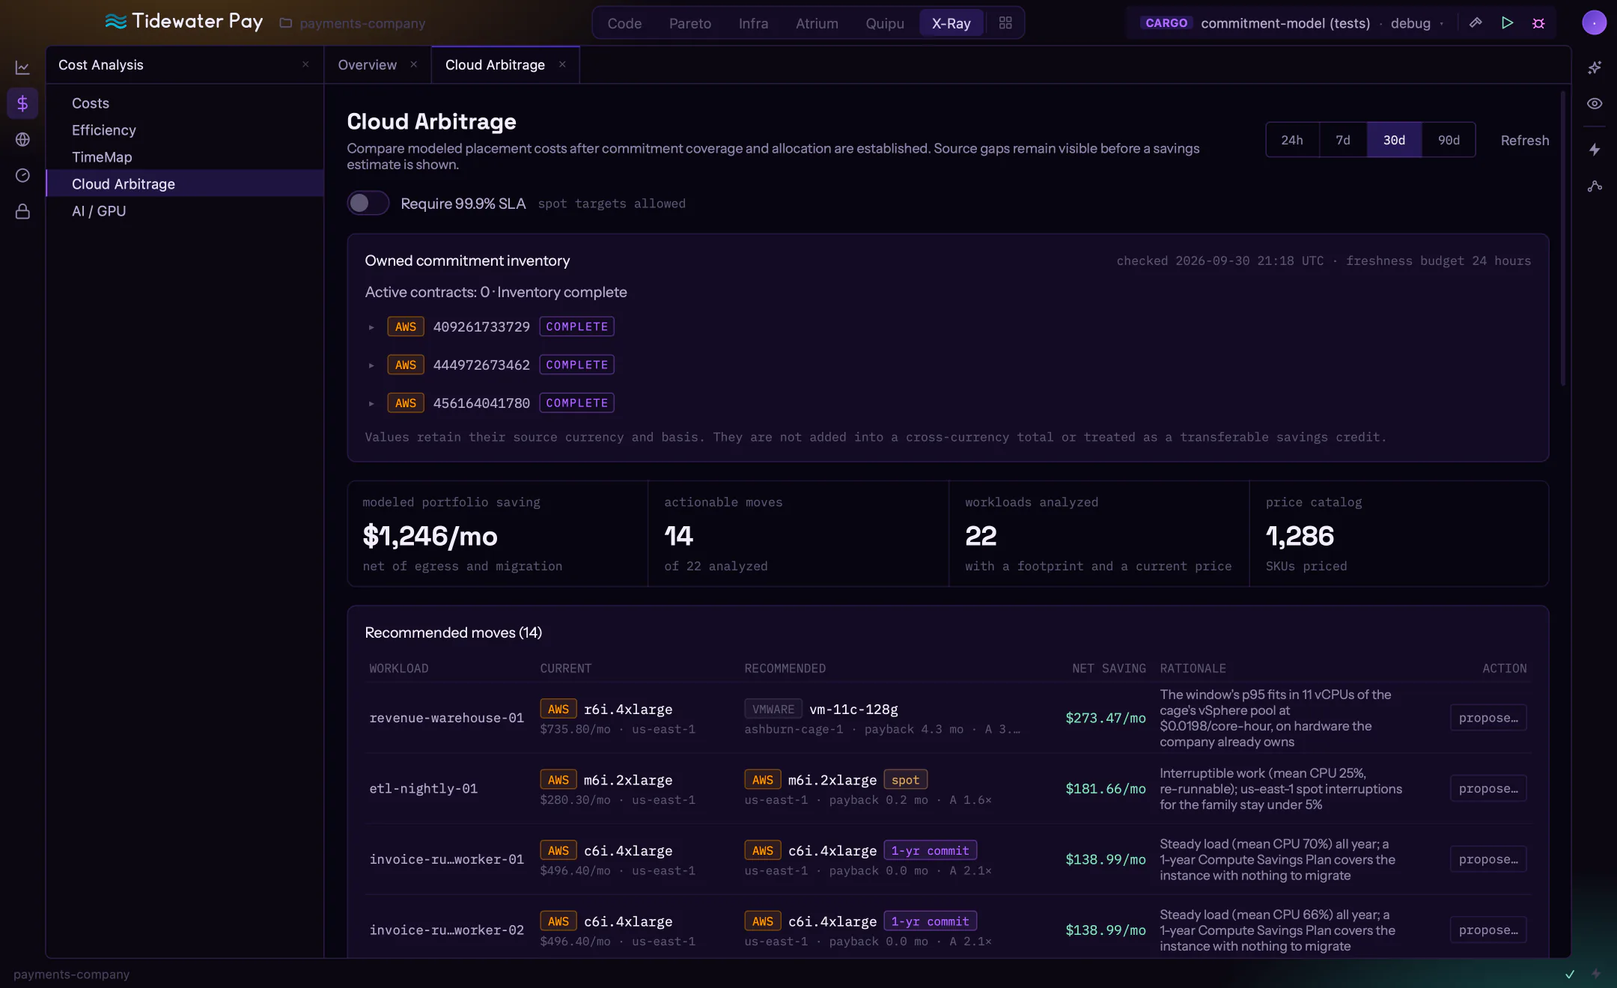1617x988 pixels.
Task: Click the build hammer icon
Action: tap(1476, 23)
